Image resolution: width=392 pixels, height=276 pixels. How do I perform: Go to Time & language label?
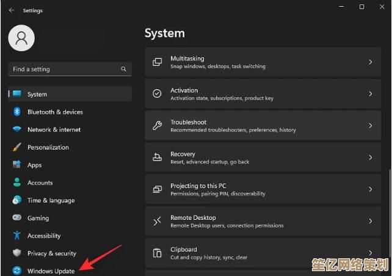tap(51, 200)
